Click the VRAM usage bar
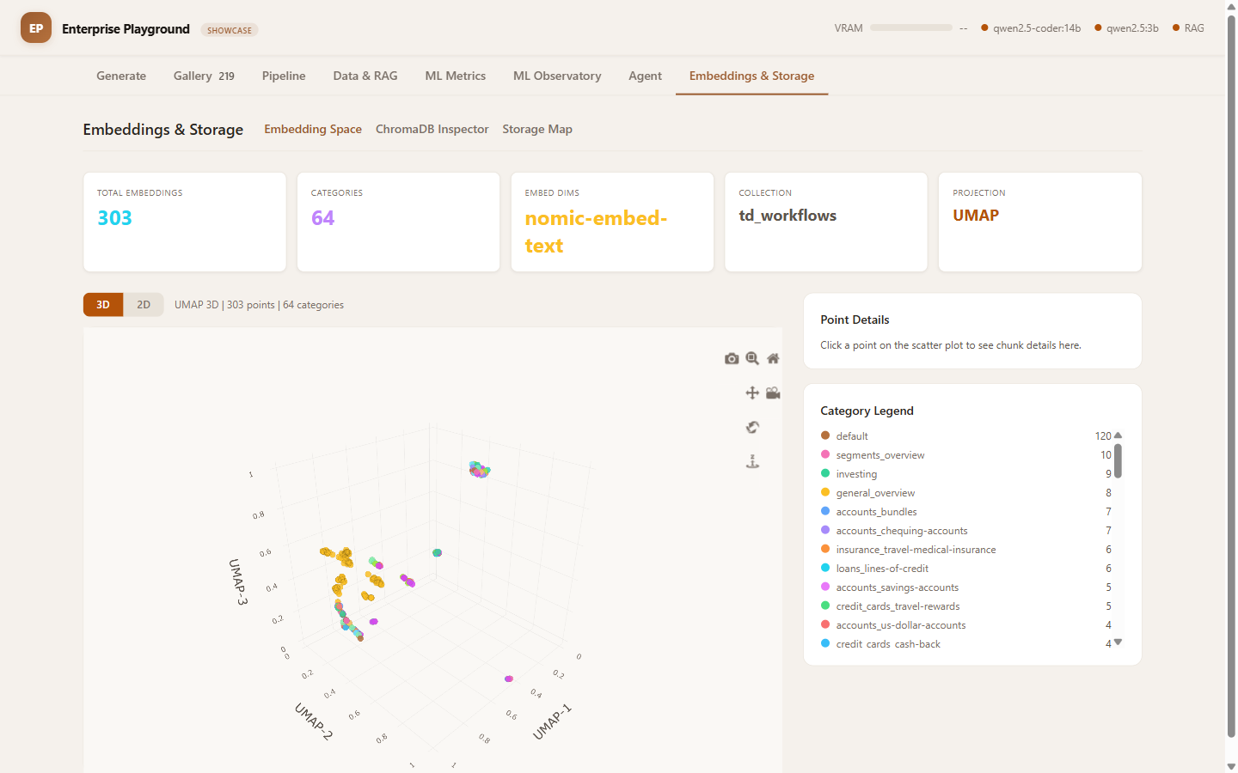This screenshot has height=773, width=1238. click(x=910, y=28)
